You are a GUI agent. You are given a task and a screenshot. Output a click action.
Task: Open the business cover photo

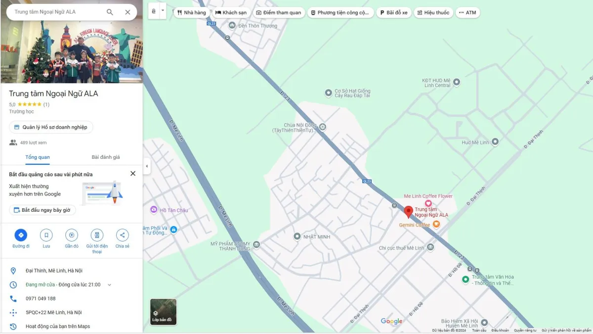[x=72, y=52]
